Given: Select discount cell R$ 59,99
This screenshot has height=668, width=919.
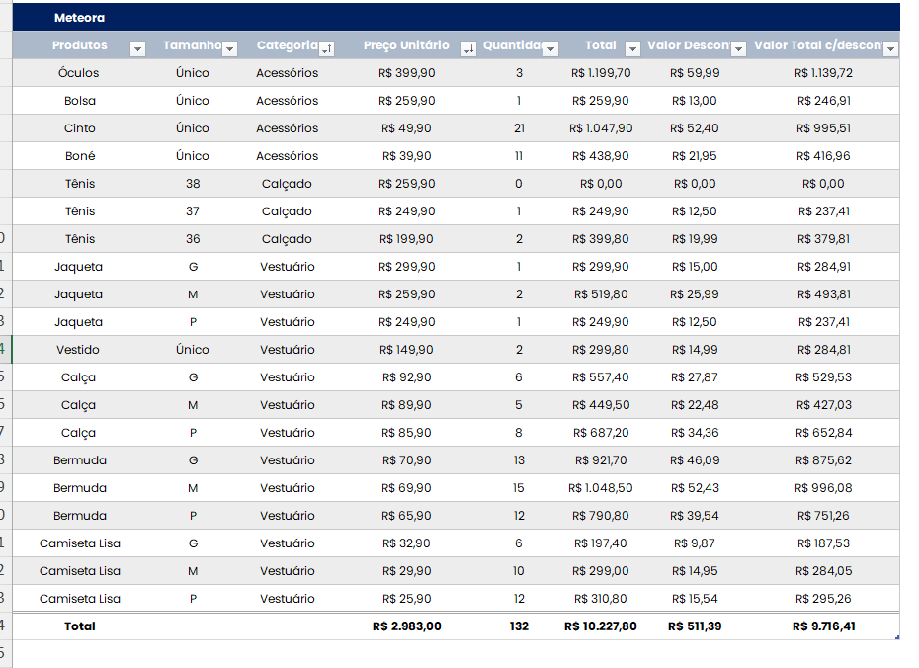Looking at the screenshot, I should click(x=695, y=73).
